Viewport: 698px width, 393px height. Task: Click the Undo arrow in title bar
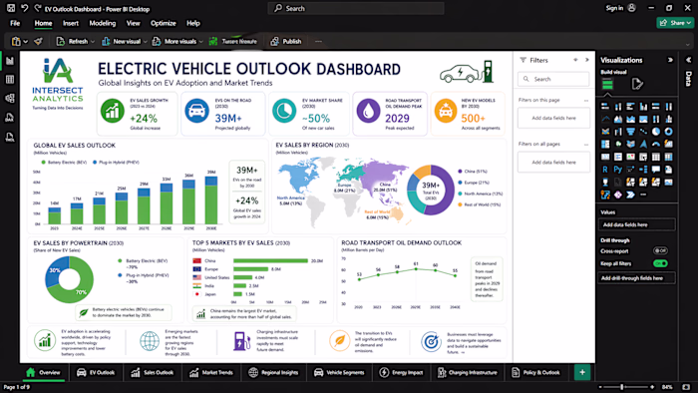[x=25, y=8]
